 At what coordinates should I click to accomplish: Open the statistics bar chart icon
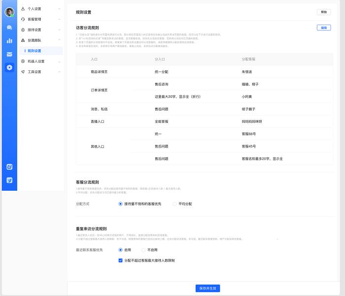(x=9, y=41)
